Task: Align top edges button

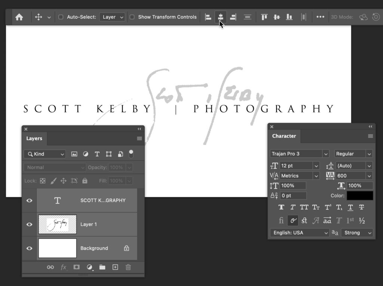Action: 264,17
